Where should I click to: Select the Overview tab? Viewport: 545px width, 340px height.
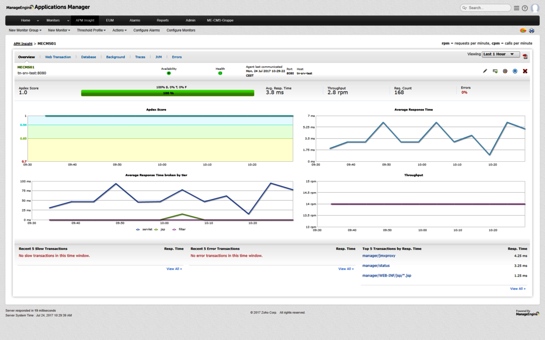[x=26, y=57]
